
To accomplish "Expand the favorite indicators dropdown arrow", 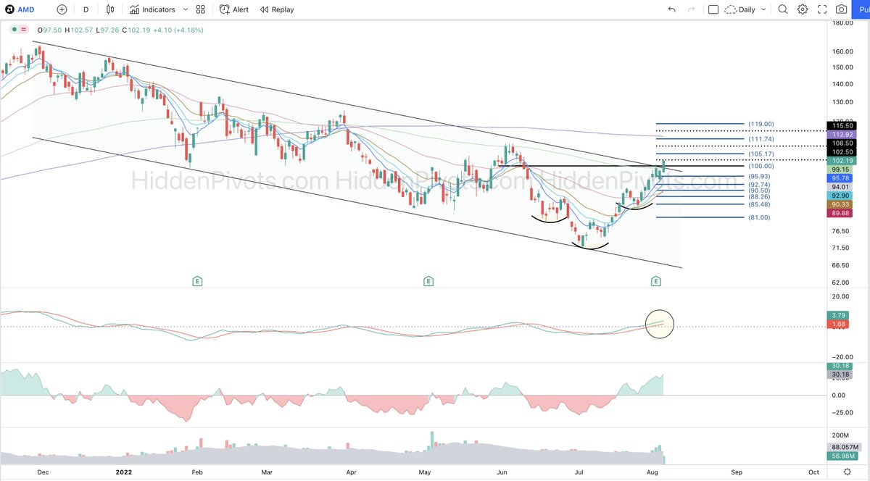I will click(186, 9).
